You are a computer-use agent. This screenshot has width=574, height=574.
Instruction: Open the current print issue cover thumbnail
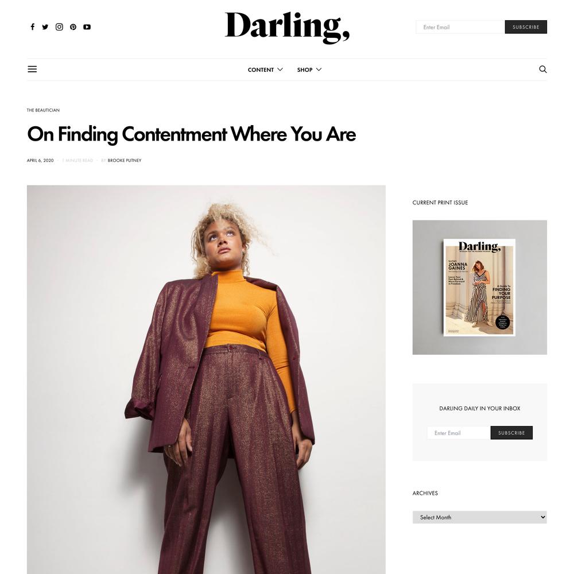[479, 288]
